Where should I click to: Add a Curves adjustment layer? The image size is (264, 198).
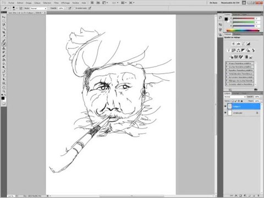click(x=243, y=43)
